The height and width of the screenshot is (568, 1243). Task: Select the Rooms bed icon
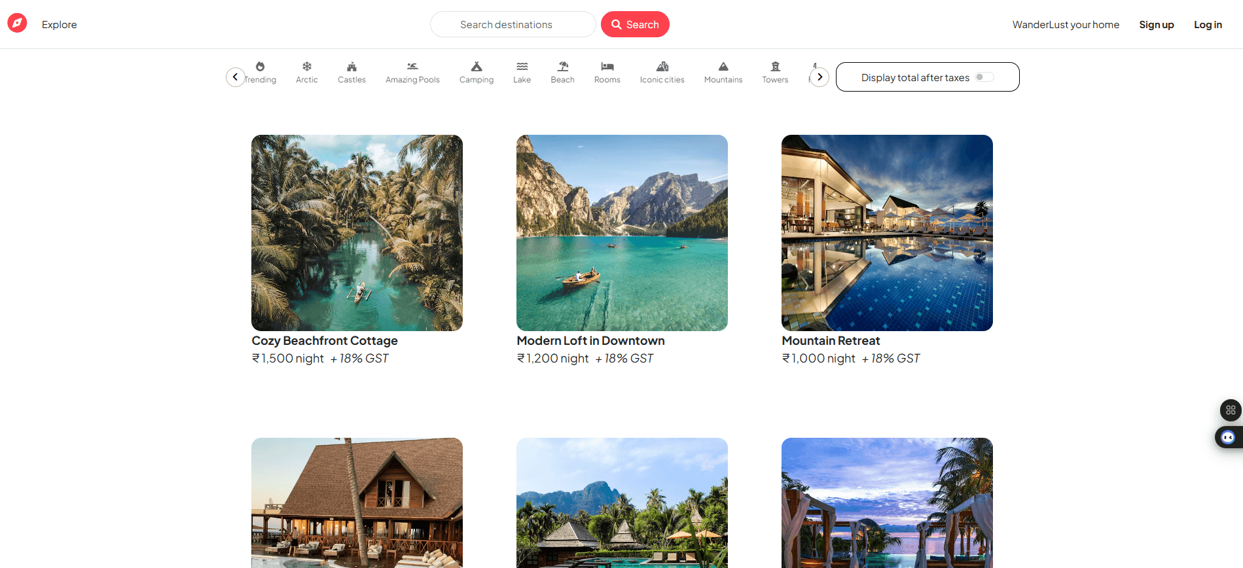click(607, 66)
